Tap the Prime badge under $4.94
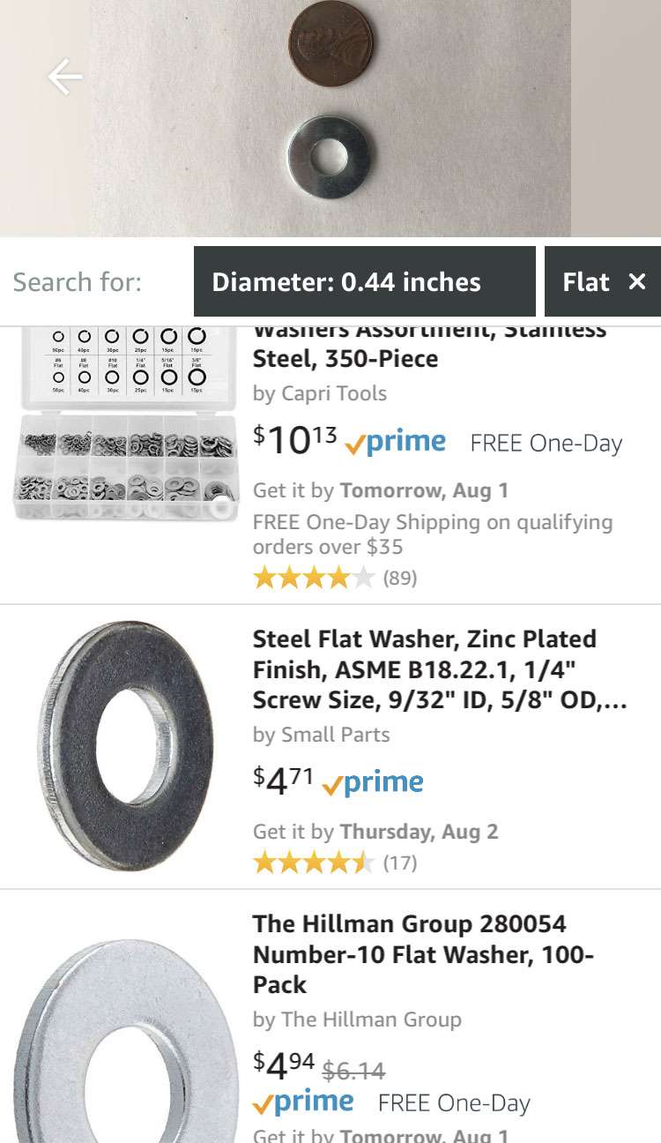 click(x=303, y=1102)
